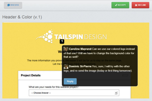Click the website project needs question text
Screen dimensions: 152x101
[53, 87]
